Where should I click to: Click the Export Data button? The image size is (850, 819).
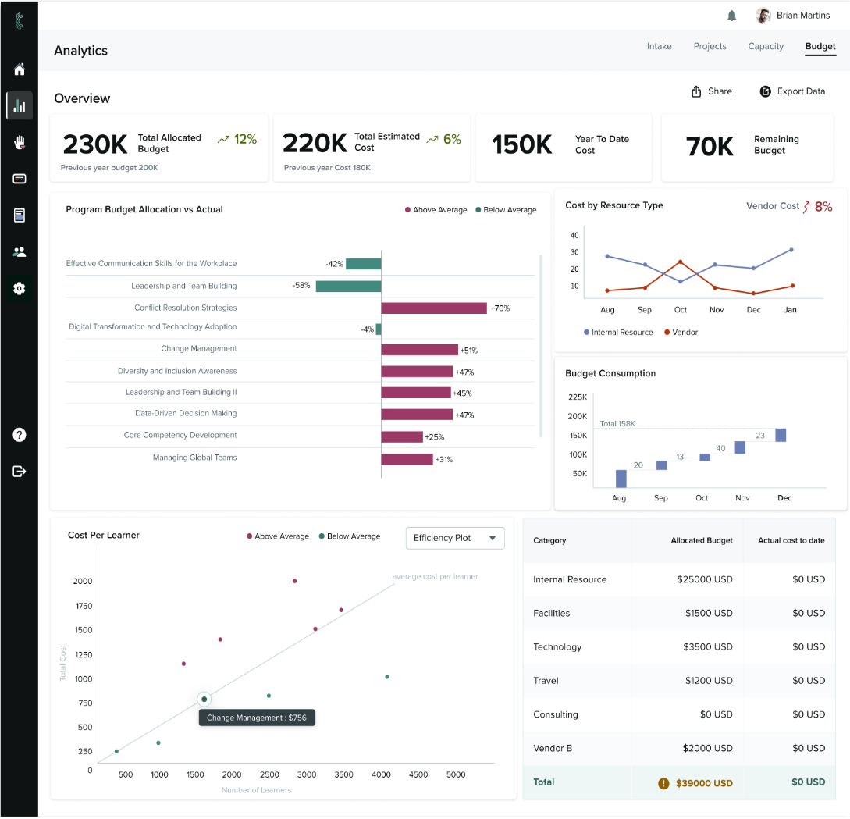coord(792,92)
